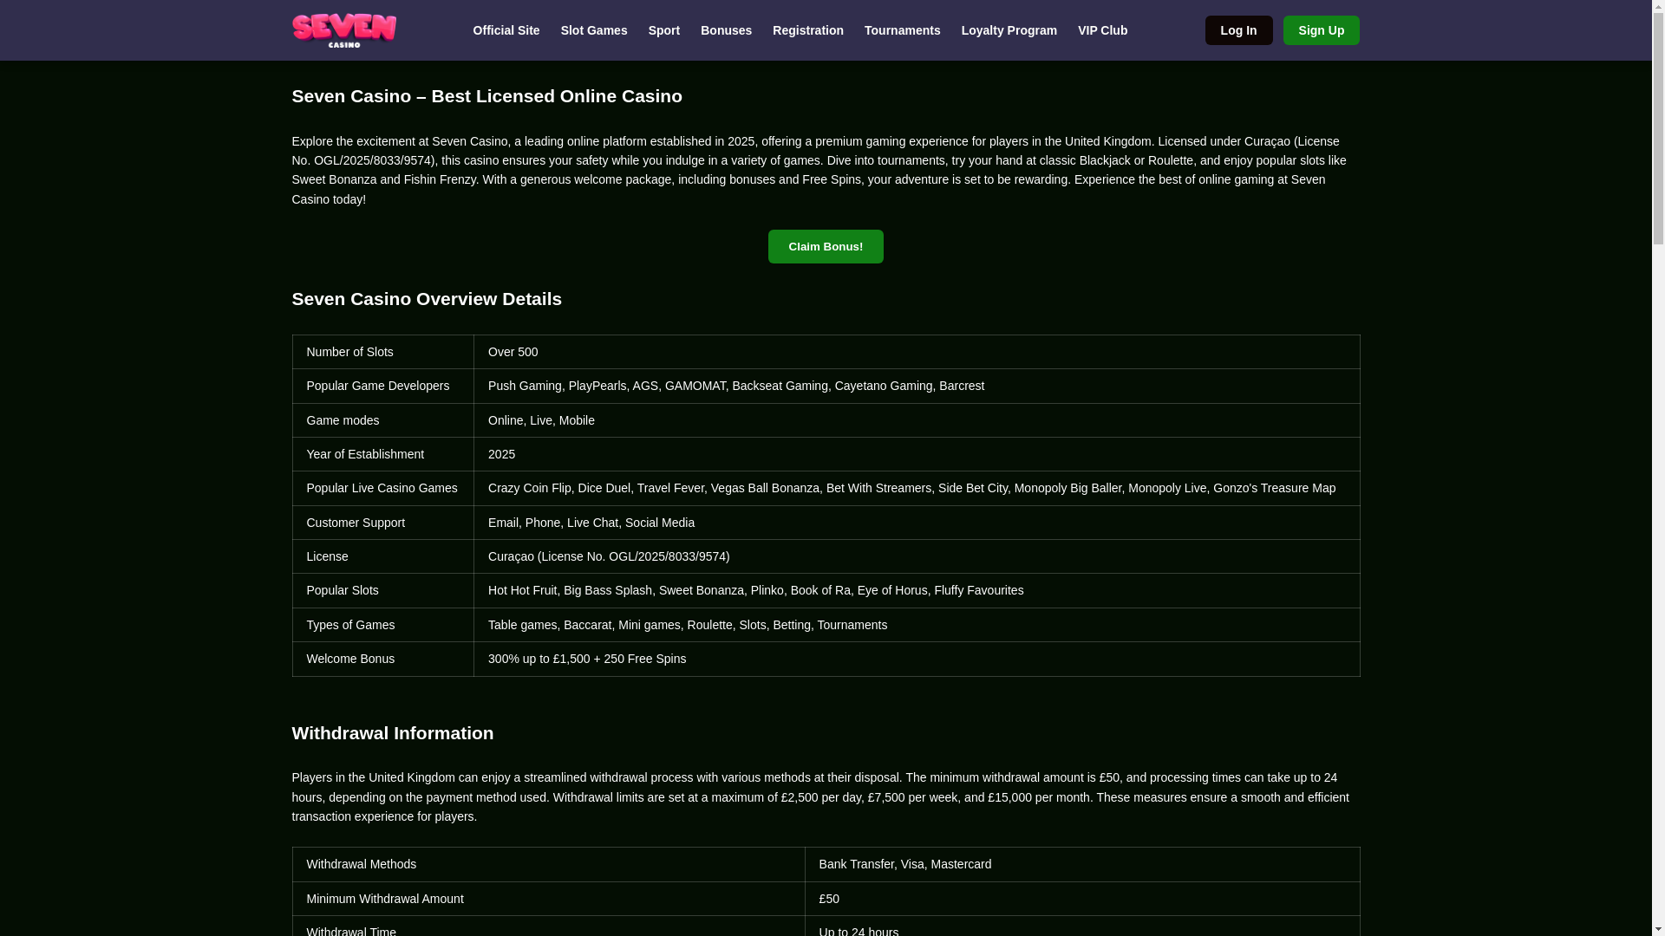Click the Claim Bonus! button

(826, 246)
